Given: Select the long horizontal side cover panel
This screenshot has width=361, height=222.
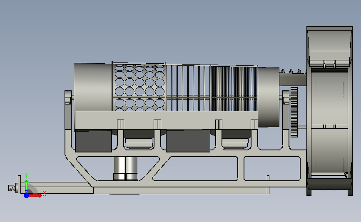Looking at the screenshot, I should (x=166, y=120).
